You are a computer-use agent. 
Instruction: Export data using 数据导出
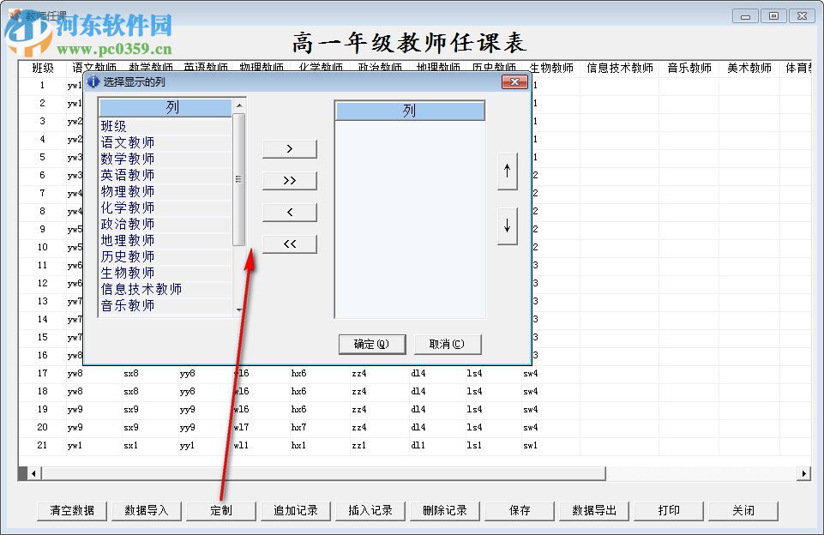click(593, 510)
